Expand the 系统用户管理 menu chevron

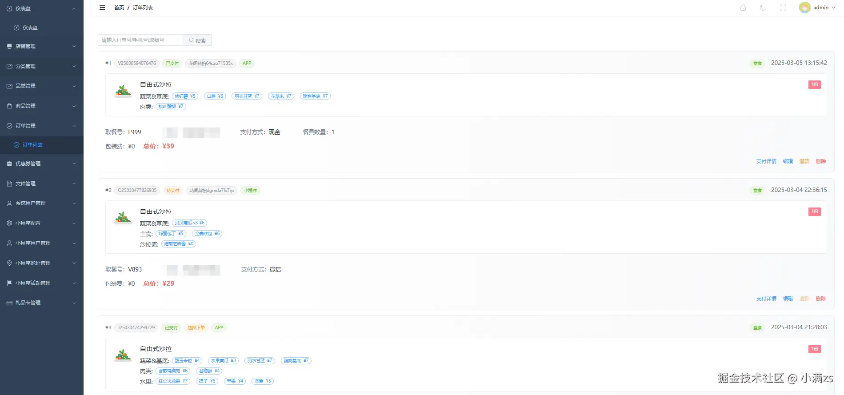coord(74,203)
